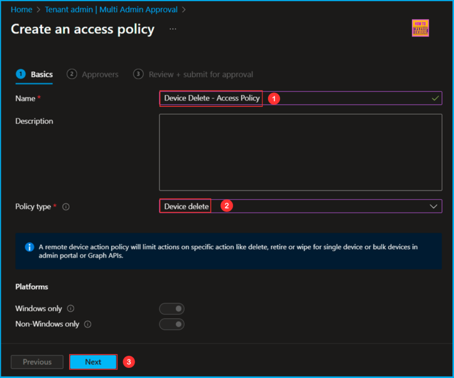Click inside the Description text box
The height and width of the screenshot is (378, 454).
[301, 152]
